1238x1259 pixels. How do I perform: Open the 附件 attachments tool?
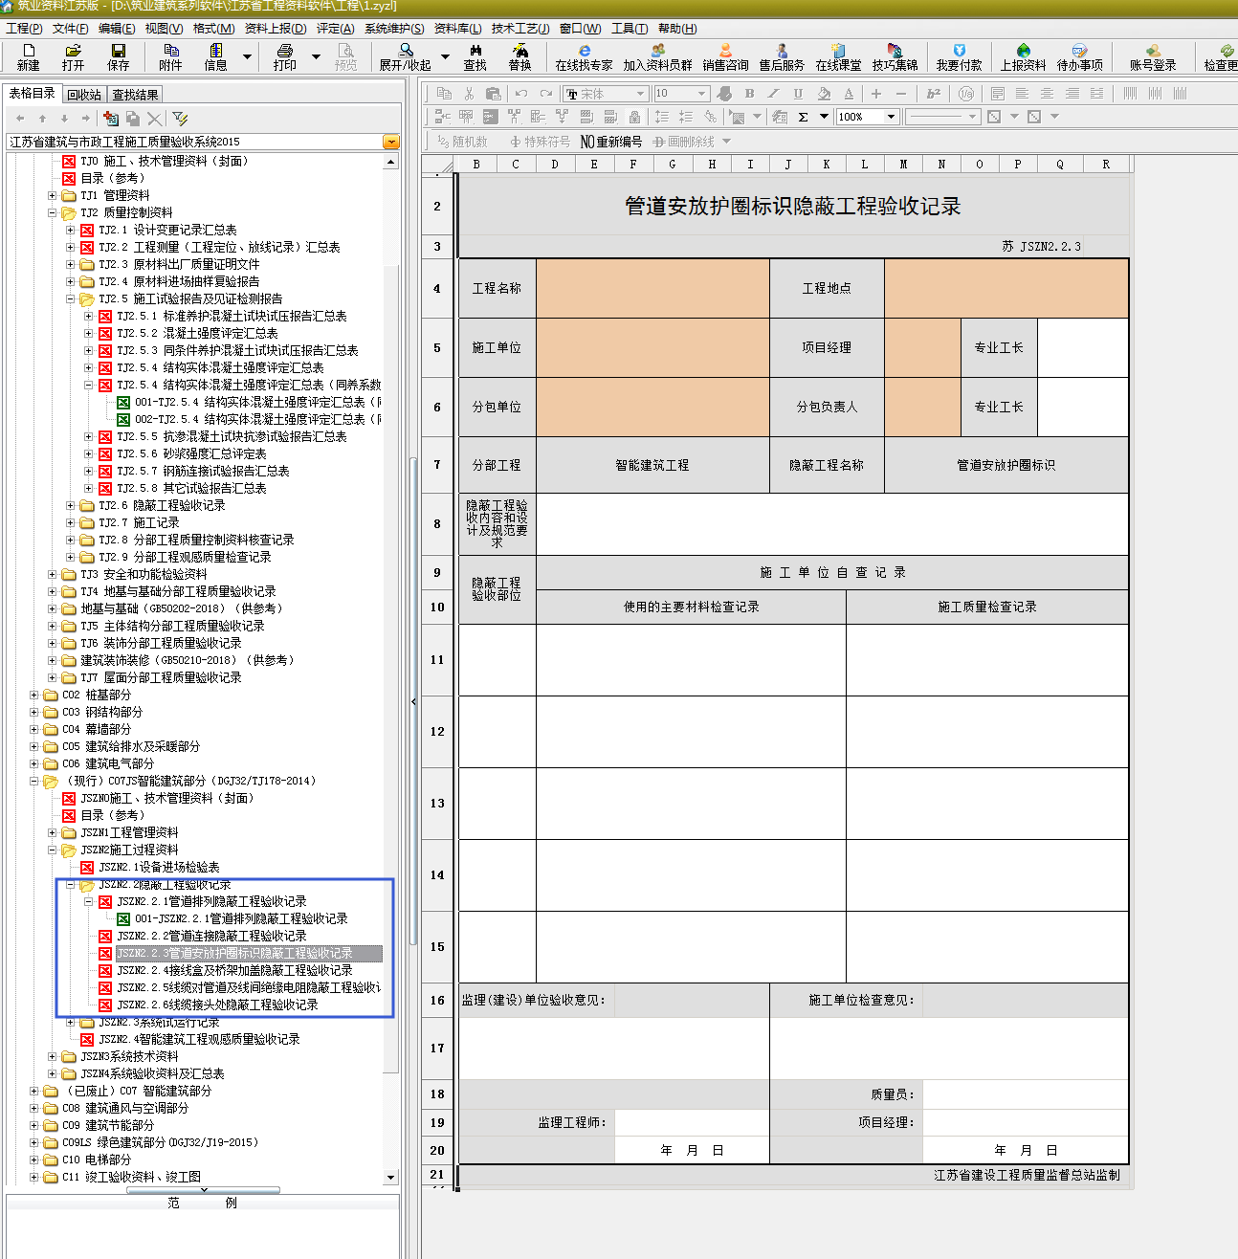tap(170, 56)
